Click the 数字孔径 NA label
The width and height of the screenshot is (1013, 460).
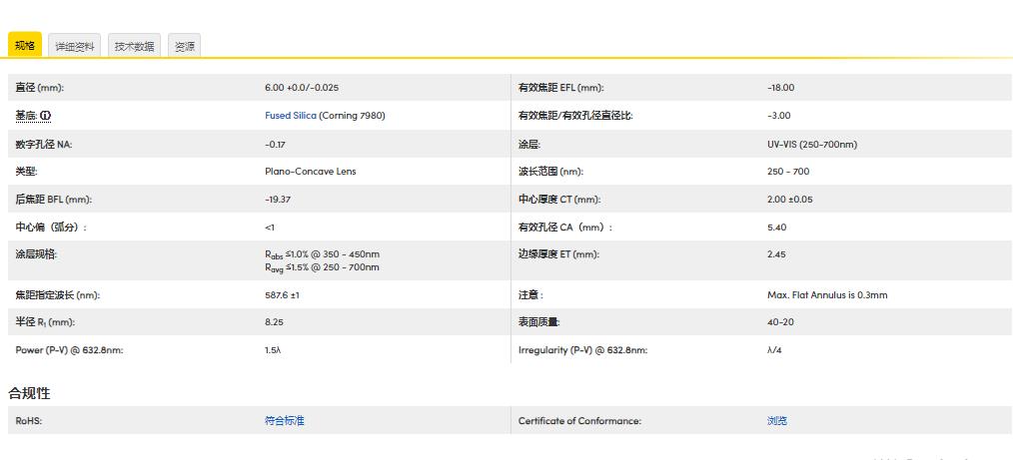tap(44, 145)
